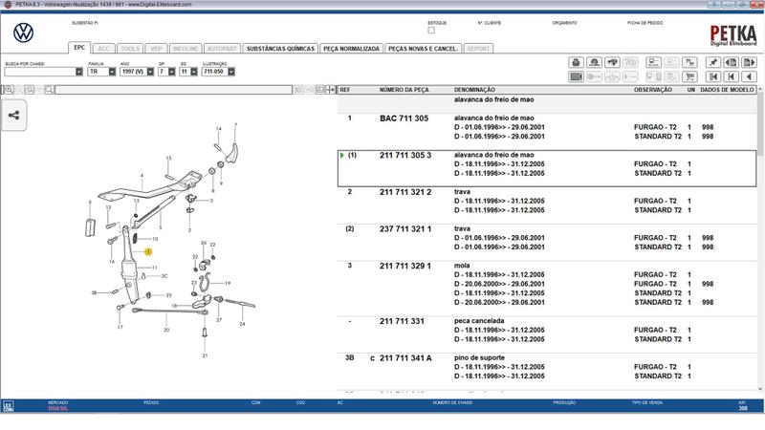Jump to first record with double-bar arrow
The width and height of the screenshot is (765, 430).
pos(712,76)
